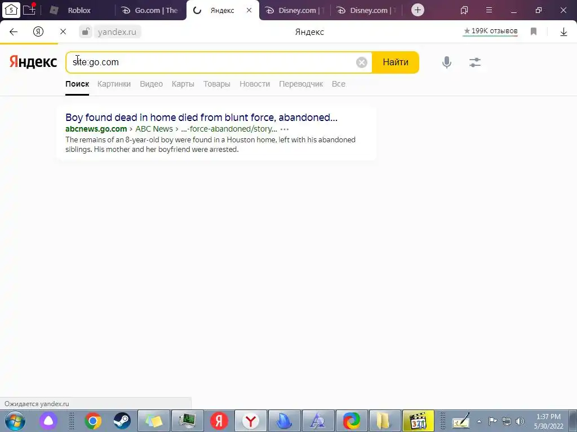
Task: Open search filter settings sliders icon
Action: 475,62
